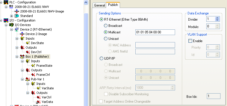Click the Box 1 Inputs yellow icon
Screen dimensions: 227x106
(28, 61)
